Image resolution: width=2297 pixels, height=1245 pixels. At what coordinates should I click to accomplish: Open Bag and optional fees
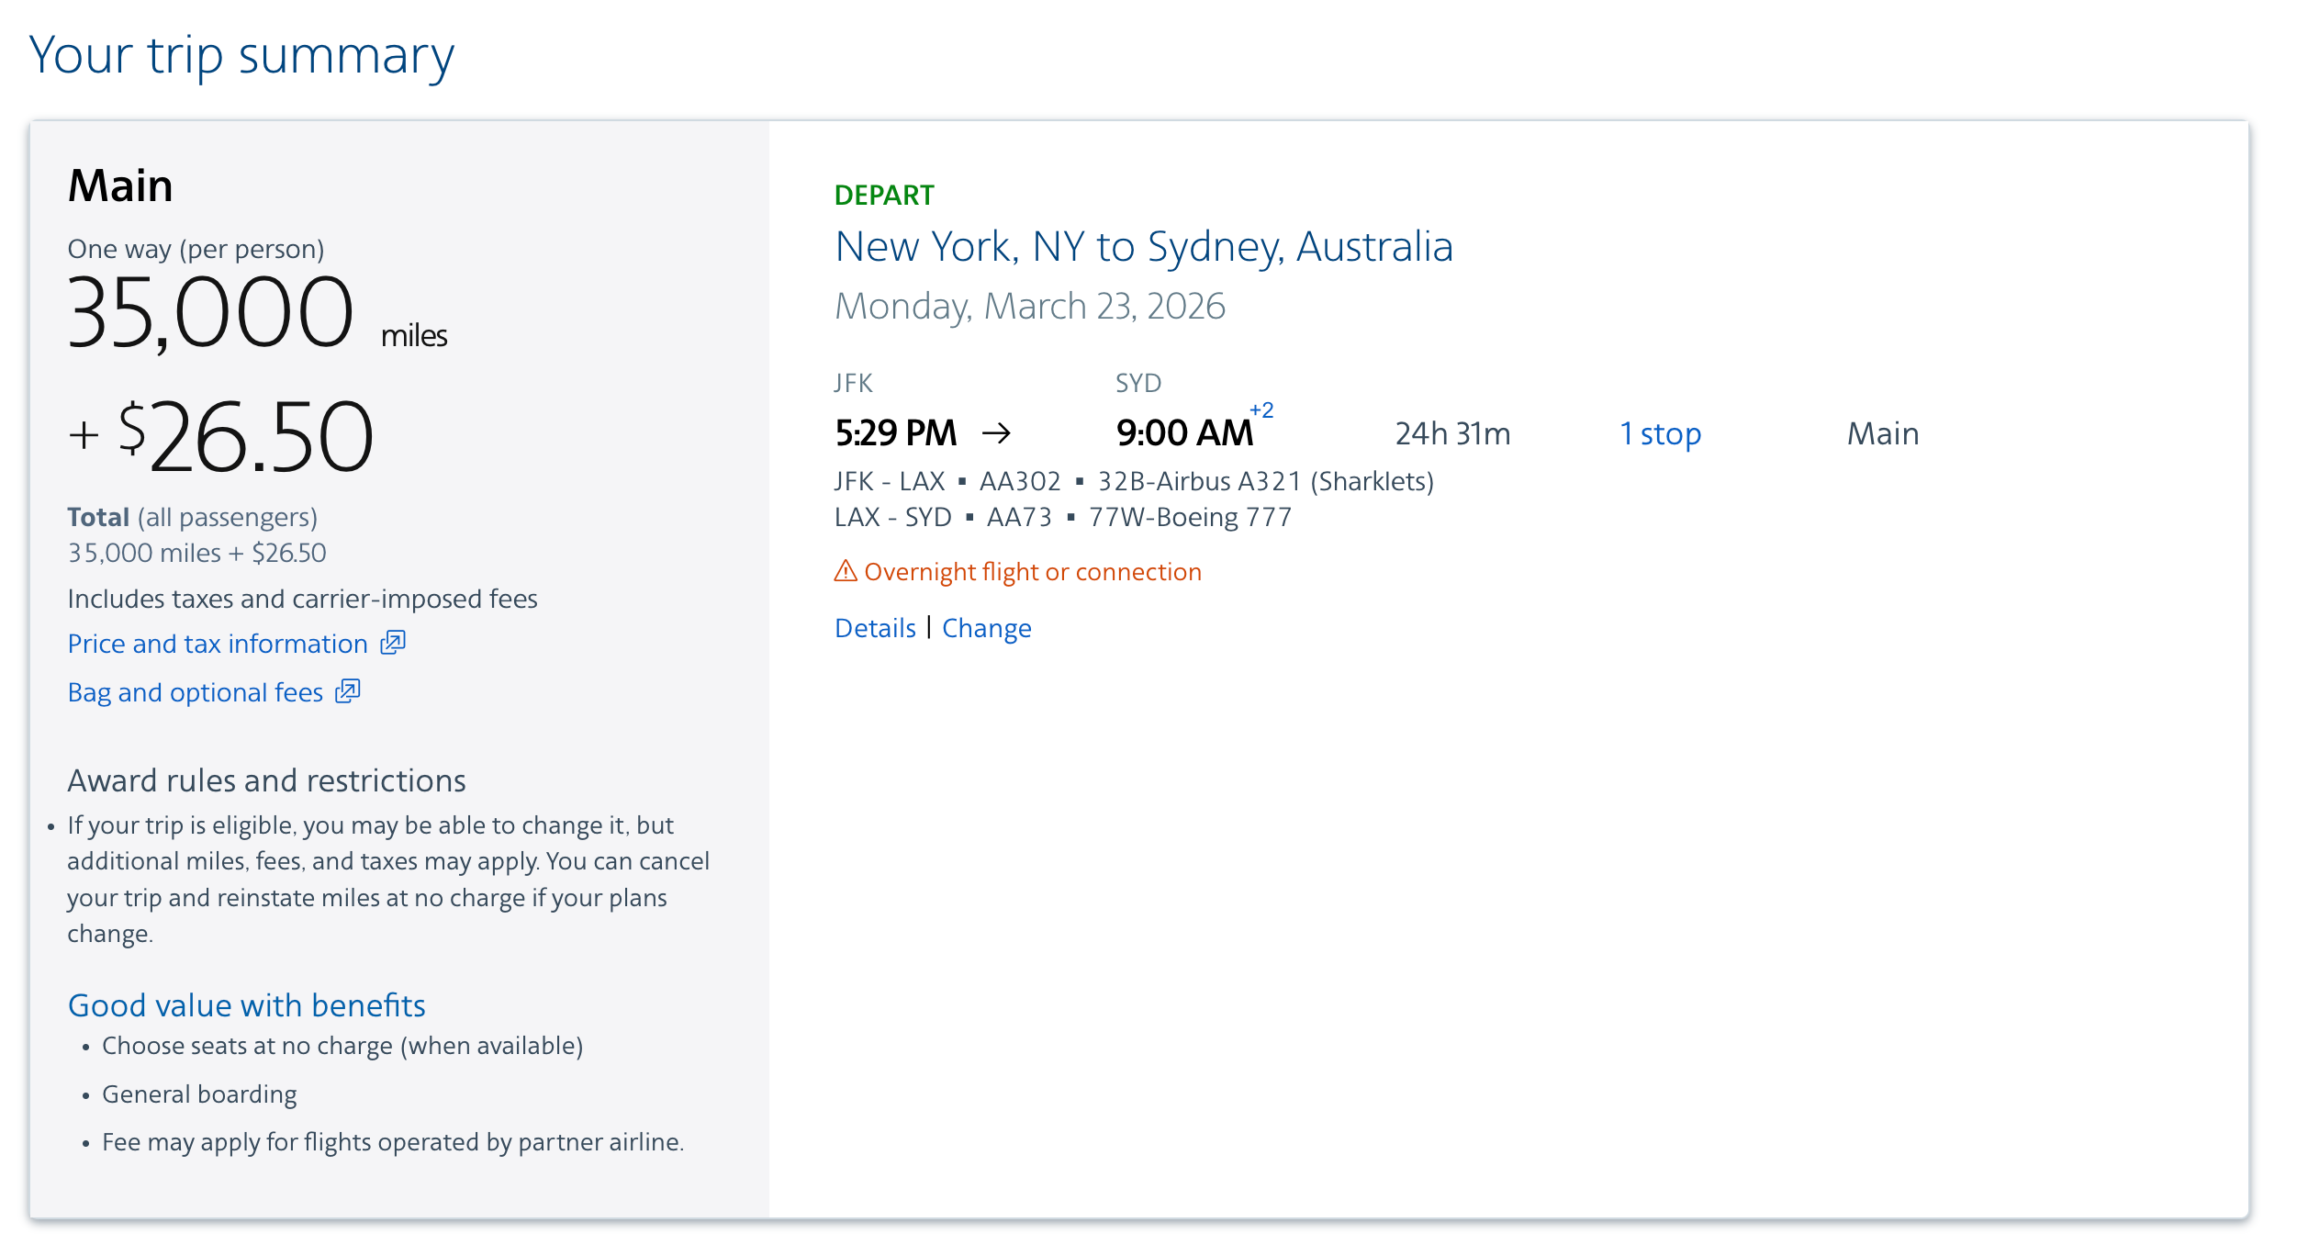(193, 691)
